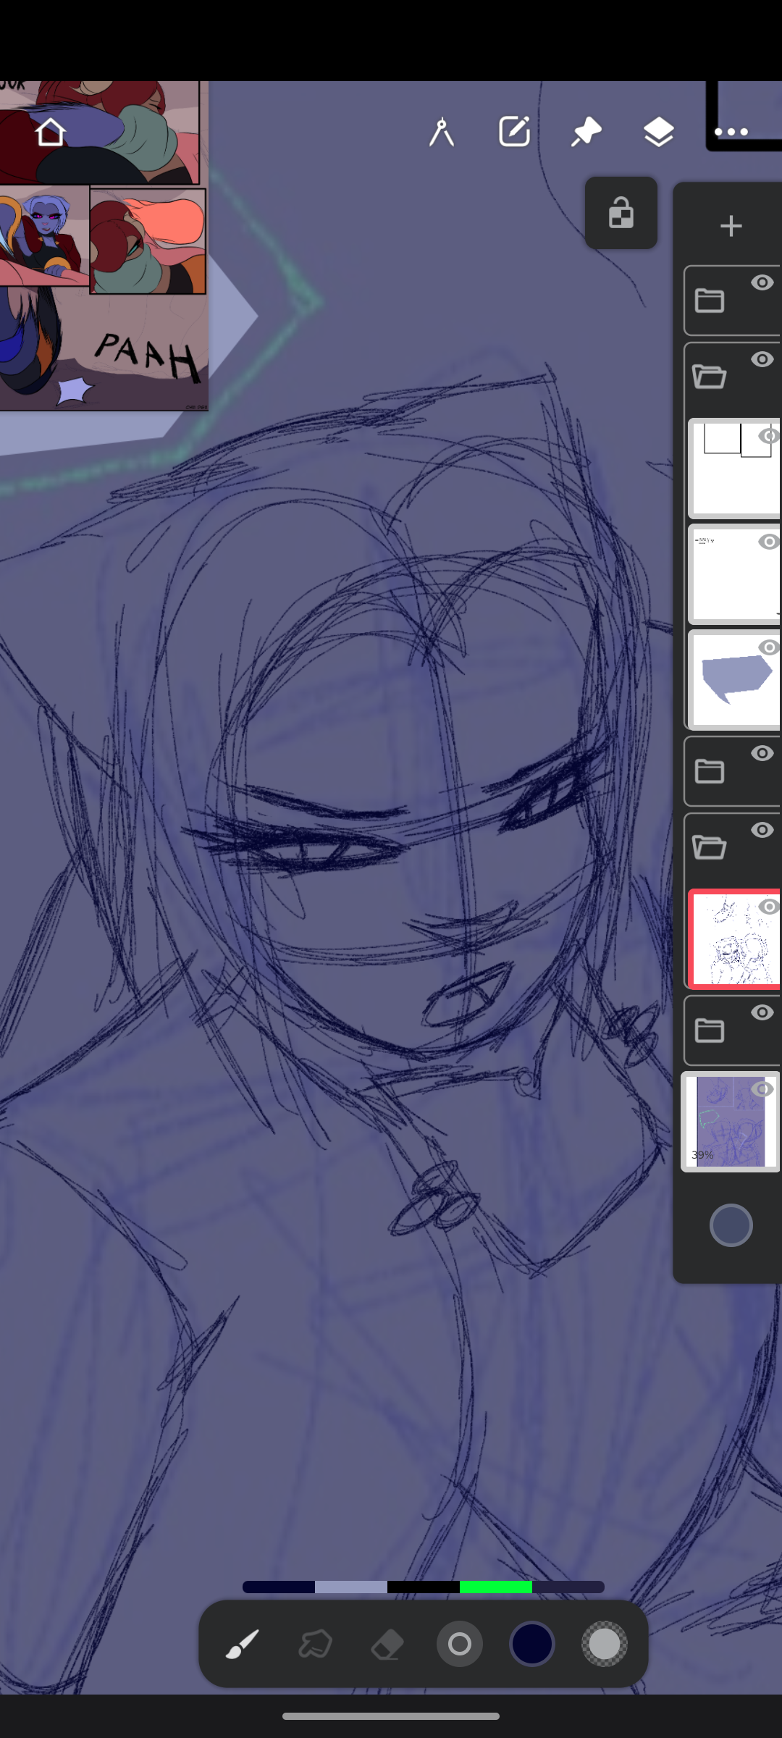This screenshot has height=1738, width=782.
Task: Hide the open group above the sketch layer
Action: pos(762,831)
